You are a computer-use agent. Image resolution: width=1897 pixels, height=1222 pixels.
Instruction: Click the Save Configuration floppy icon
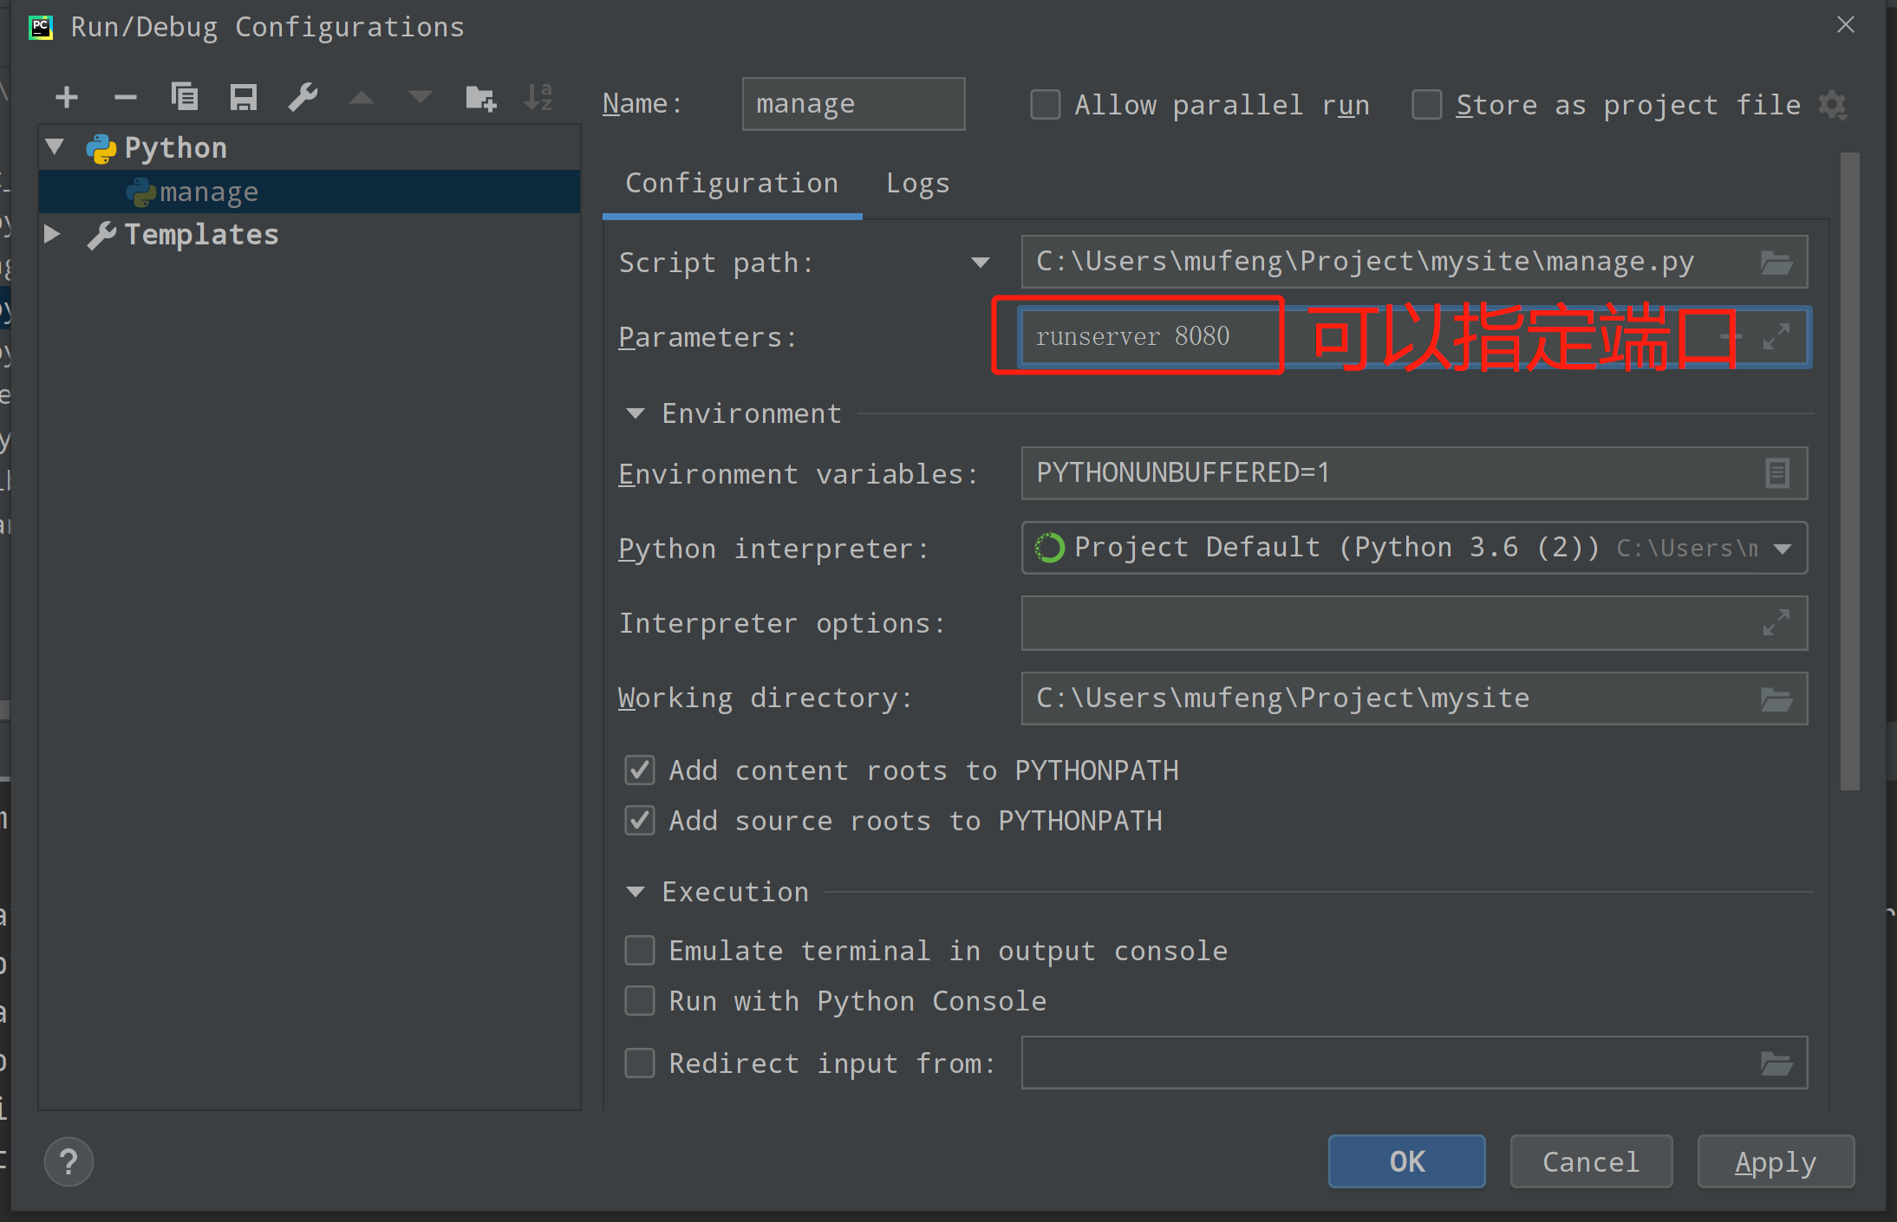coord(244,98)
